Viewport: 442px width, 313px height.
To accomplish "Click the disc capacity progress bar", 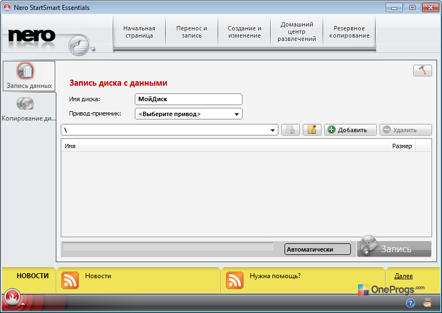I will [168, 247].
